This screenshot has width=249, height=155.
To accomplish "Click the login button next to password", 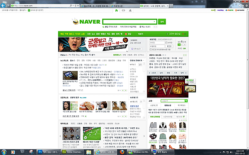I will 169,46.
